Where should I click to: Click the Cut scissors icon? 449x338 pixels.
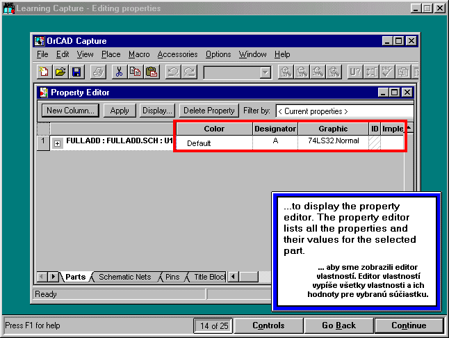pyautogui.click(x=119, y=72)
